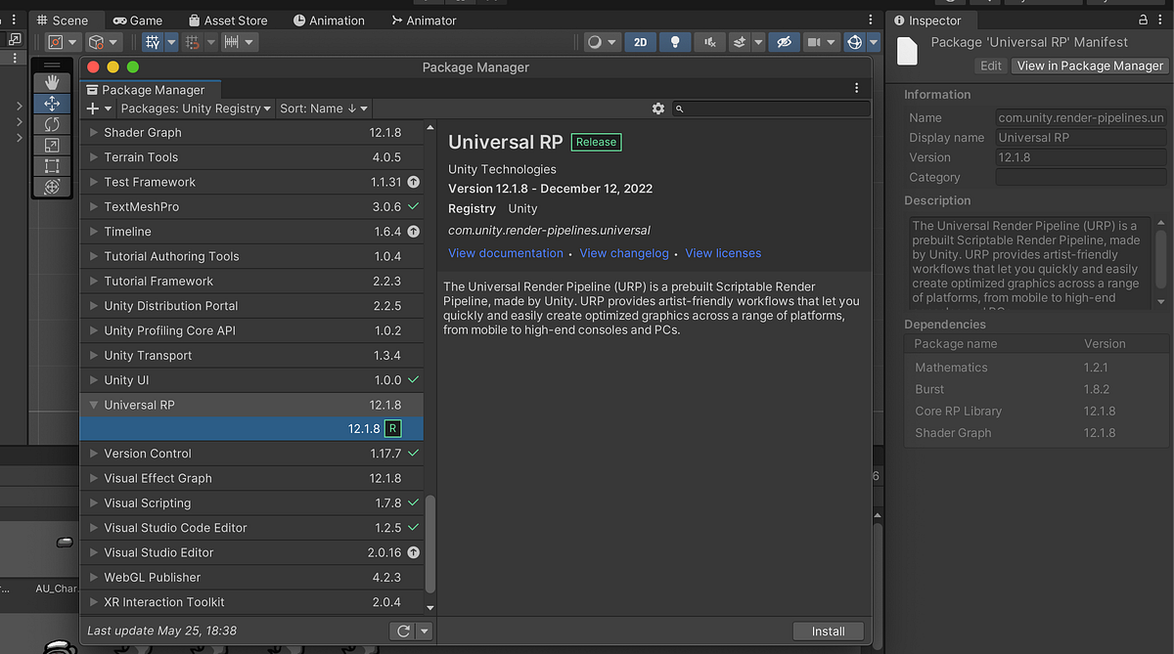The height and width of the screenshot is (654, 1174).
Task: Open the Packages: Unity Registry dropdown
Action: pos(196,109)
